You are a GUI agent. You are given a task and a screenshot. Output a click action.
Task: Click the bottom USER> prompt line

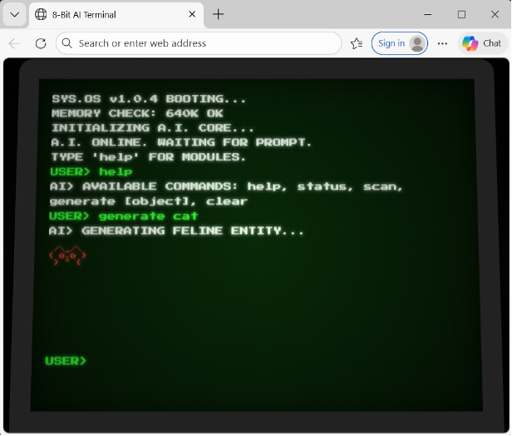(66, 361)
